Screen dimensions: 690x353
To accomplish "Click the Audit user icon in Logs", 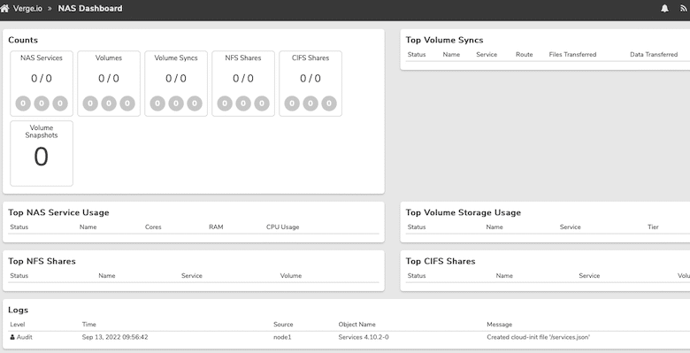I will click(12, 337).
